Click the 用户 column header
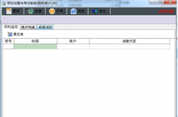Viewport: 178px width, 117px height. (73, 41)
